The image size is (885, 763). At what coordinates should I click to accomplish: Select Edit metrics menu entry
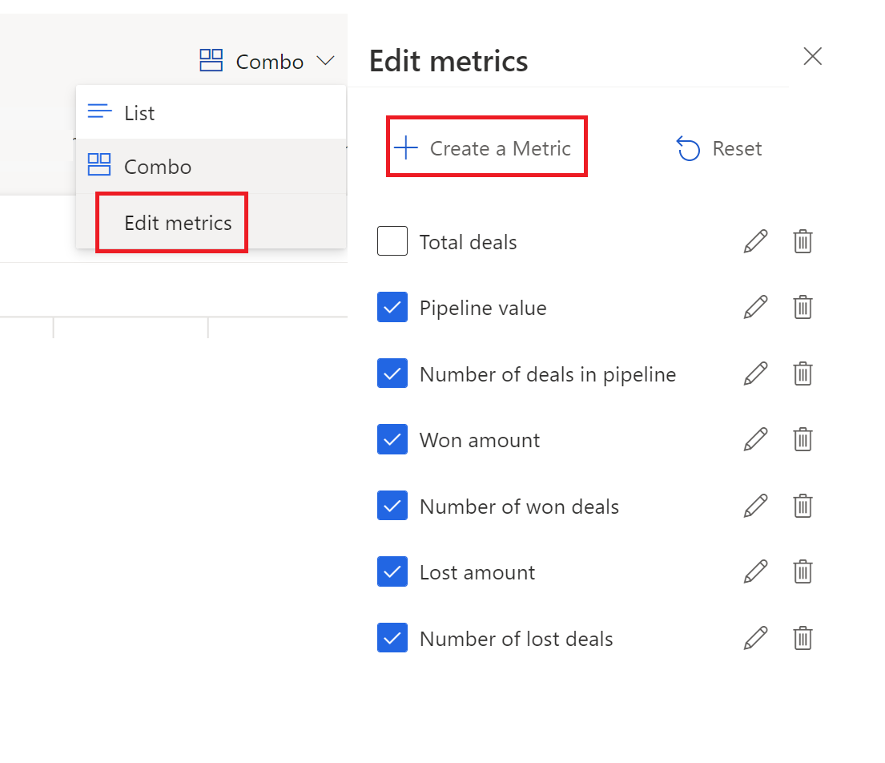click(x=178, y=223)
